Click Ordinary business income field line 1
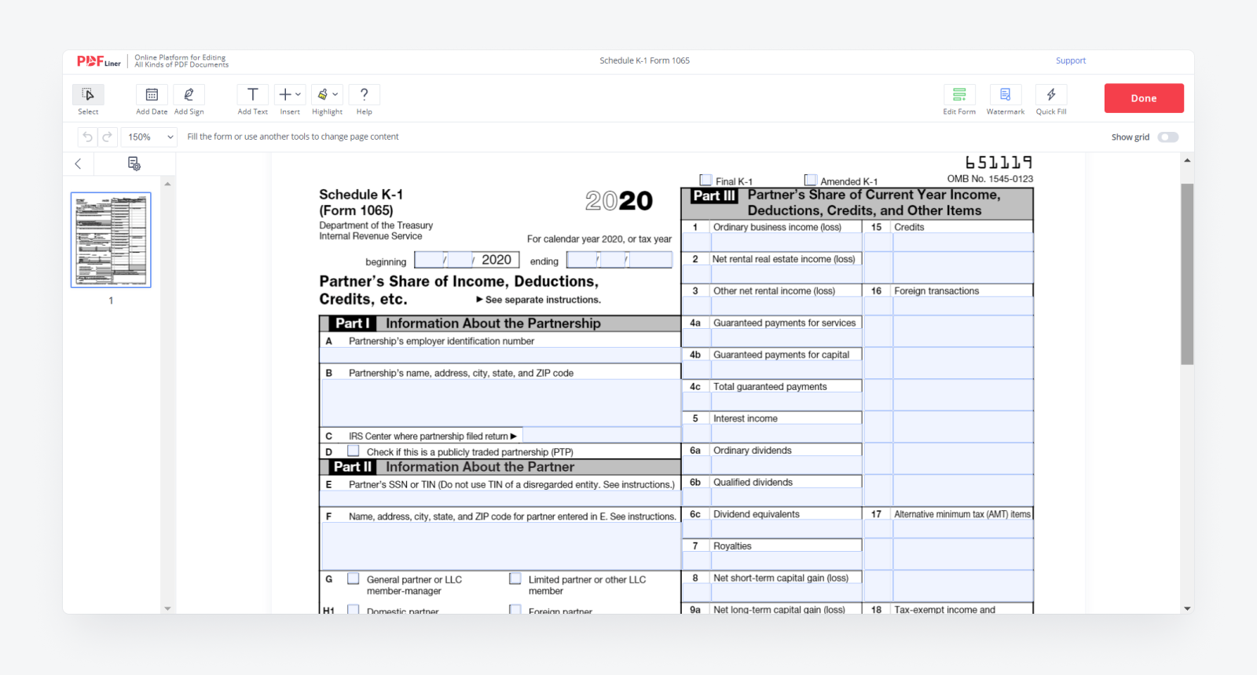 (786, 242)
